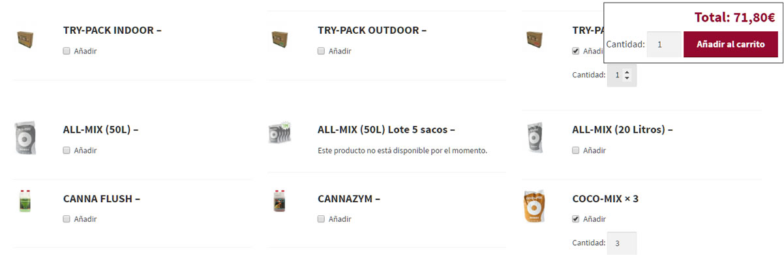
Task: Open the ALL-MIX (20 Litros) bag image
Action: click(534, 138)
